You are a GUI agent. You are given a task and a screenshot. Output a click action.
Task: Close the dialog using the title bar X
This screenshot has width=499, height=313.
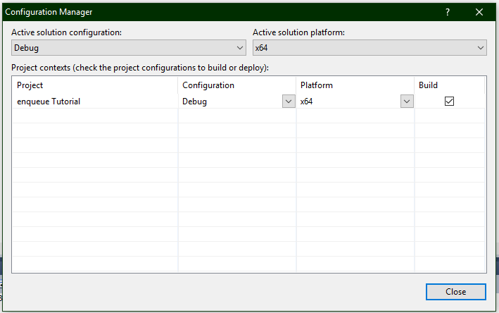click(479, 12)
